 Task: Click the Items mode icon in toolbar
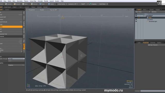tap(23, 4)
